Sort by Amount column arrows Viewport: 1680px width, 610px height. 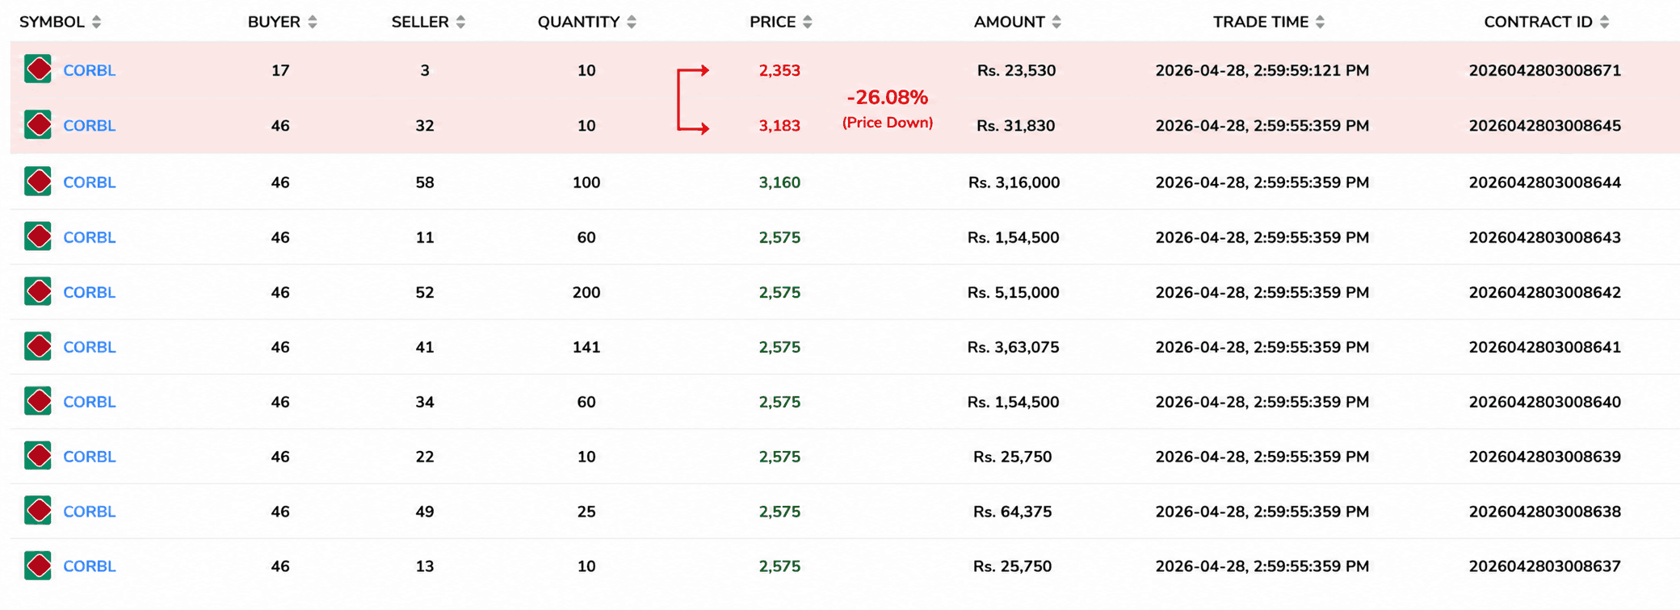click(1056, 23)
